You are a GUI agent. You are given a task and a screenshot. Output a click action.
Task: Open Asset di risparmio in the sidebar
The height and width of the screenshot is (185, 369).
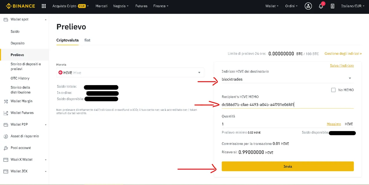click(25, 136)
